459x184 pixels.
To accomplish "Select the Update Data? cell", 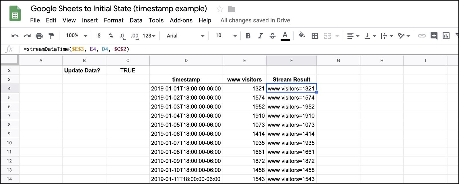I will pos(84,71).
